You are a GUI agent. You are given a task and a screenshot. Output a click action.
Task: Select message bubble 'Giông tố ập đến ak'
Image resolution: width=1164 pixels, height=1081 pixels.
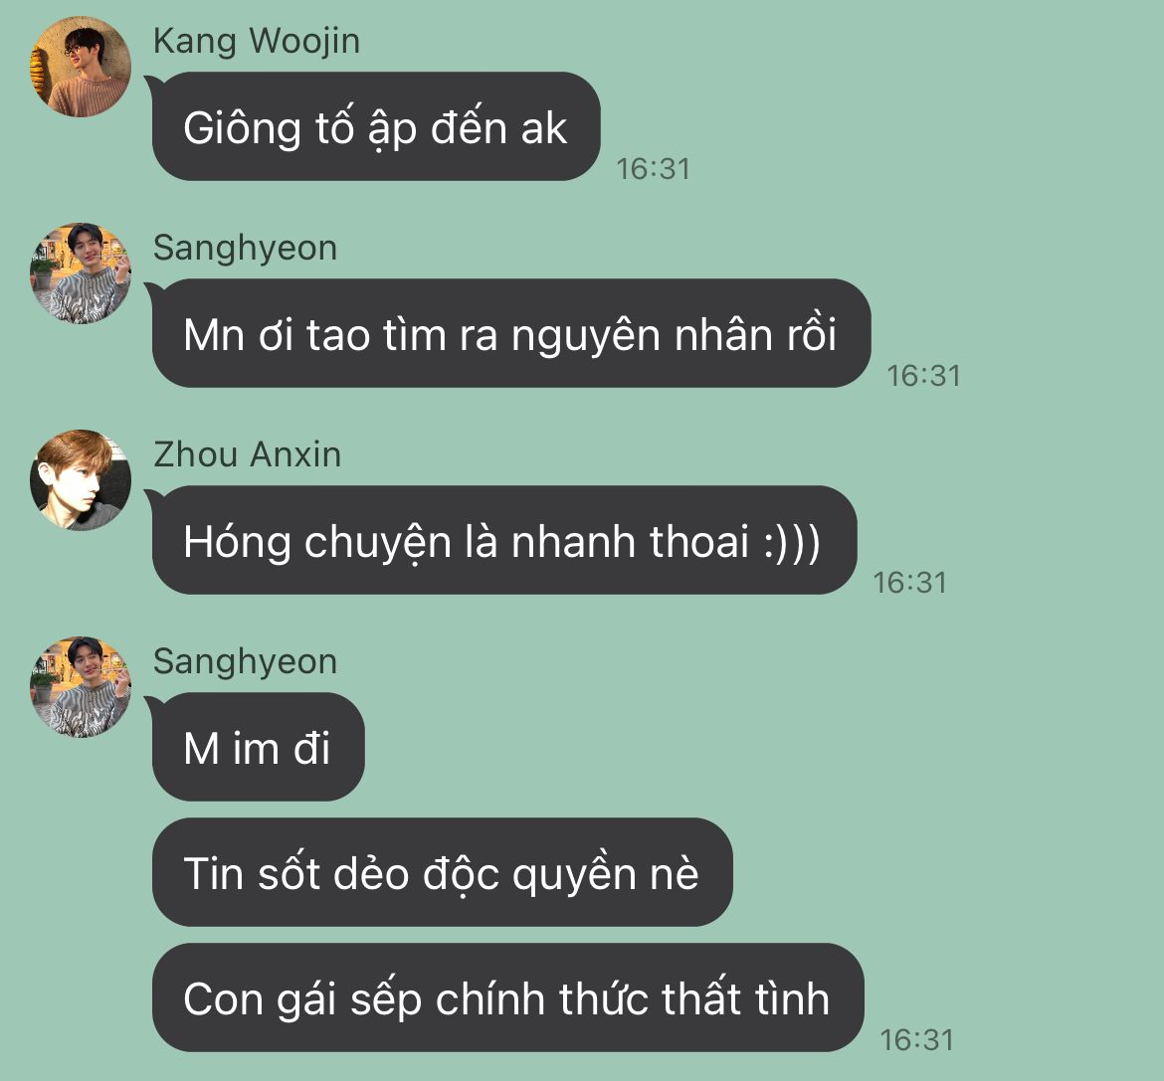click(376, 127)
